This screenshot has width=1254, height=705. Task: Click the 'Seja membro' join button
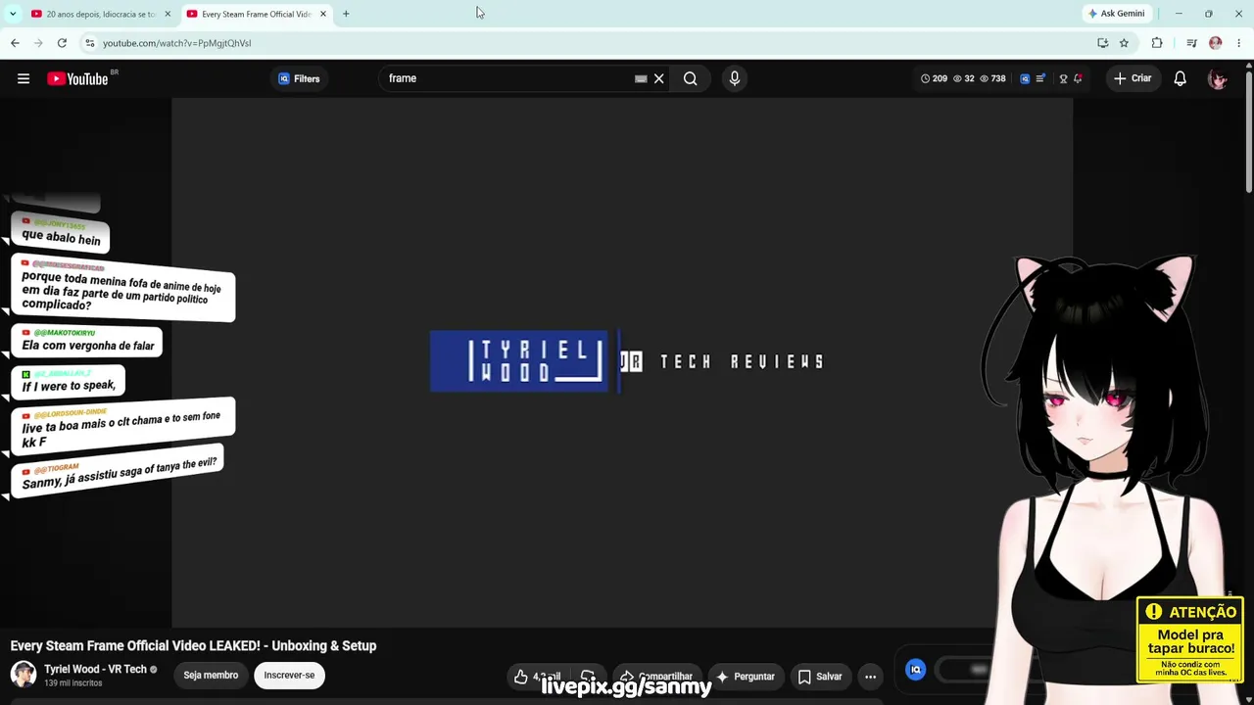211,676
